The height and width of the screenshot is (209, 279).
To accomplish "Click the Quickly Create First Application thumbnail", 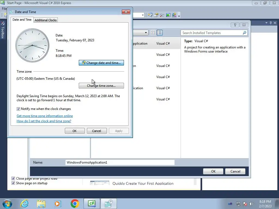I will (x=100, y=183).
